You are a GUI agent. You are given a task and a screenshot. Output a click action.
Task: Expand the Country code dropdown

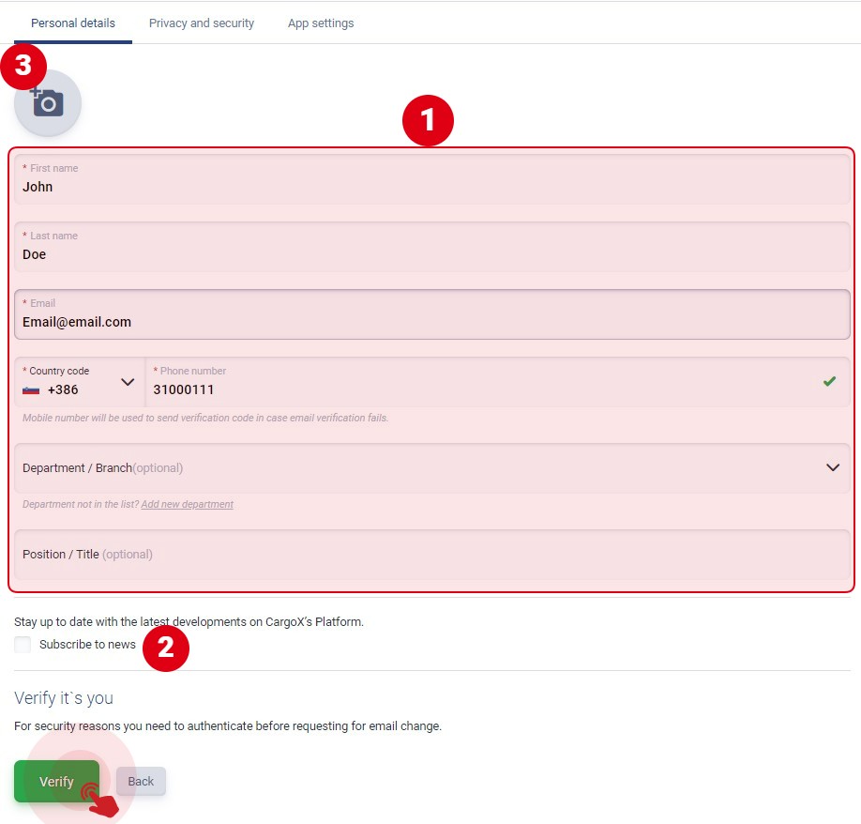point(80,382)
